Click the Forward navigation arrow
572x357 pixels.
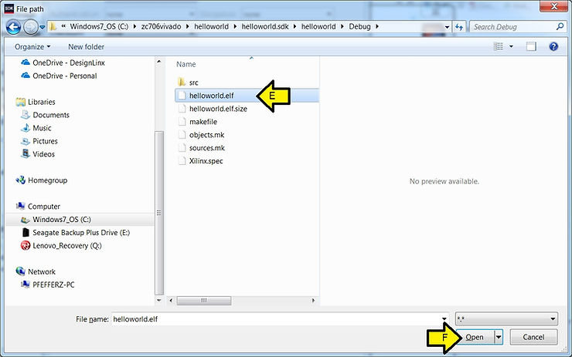31,27
